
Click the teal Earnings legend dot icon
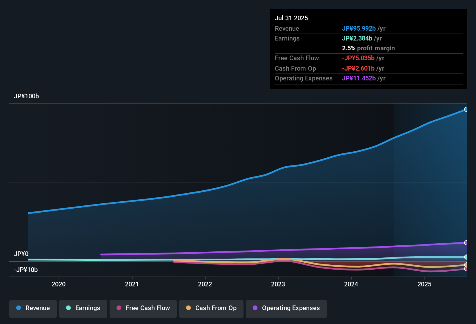coord(68,308)
